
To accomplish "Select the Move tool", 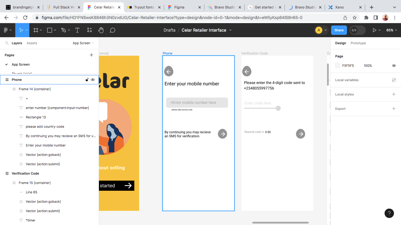I will click(x=21, y=30).
